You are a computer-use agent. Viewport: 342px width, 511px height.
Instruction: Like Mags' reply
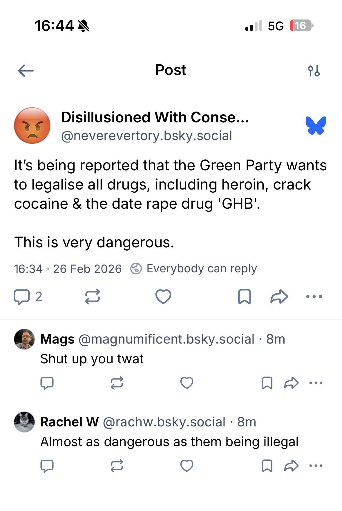click(x=187, y=383)
